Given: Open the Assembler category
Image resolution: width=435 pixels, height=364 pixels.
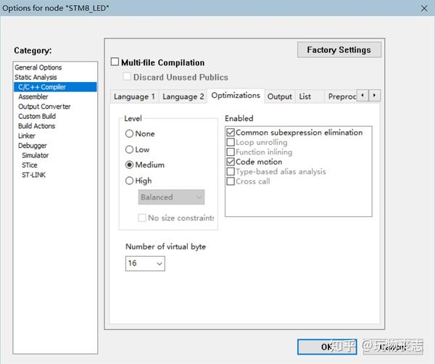Looking at the screenshot, I should 33,96.
